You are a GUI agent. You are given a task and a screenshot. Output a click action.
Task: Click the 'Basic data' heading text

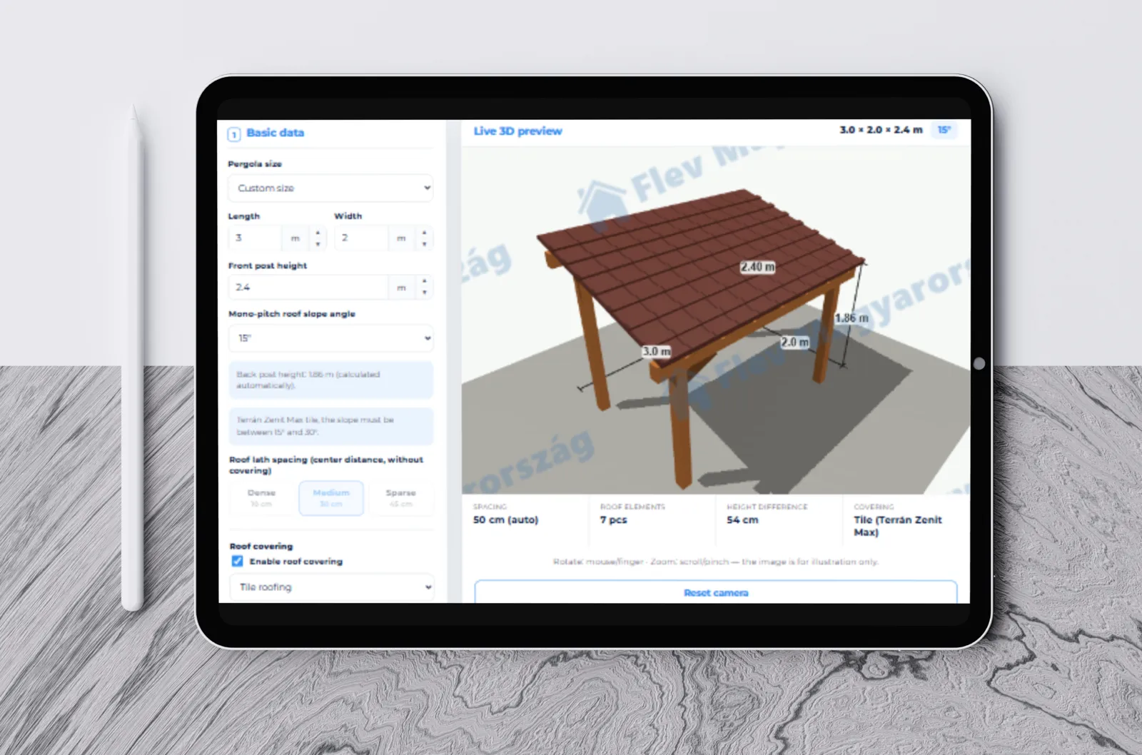pos(275,133)
